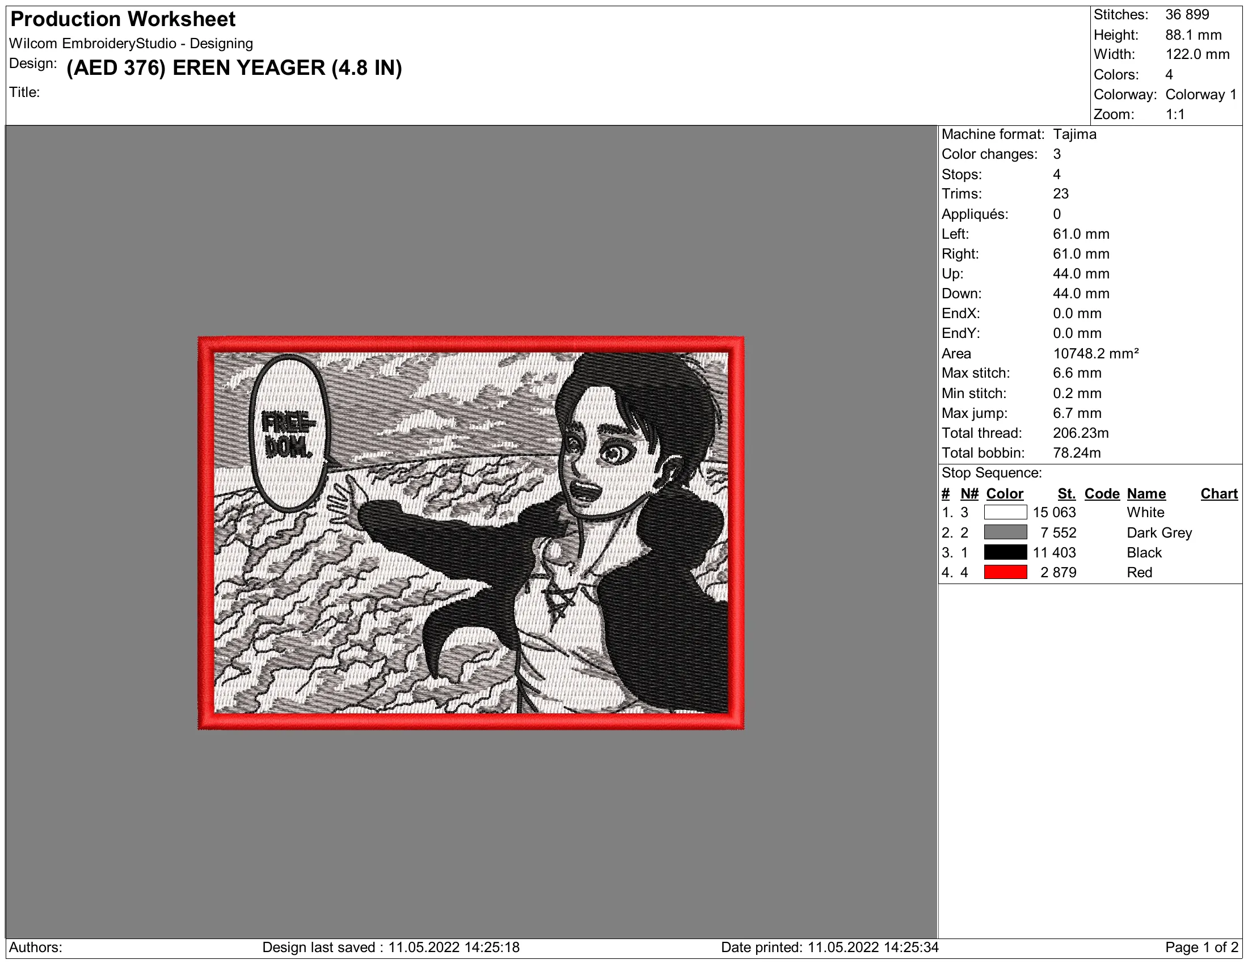Click the 'Page 1 of 2' indicator

pos(1201,948)
